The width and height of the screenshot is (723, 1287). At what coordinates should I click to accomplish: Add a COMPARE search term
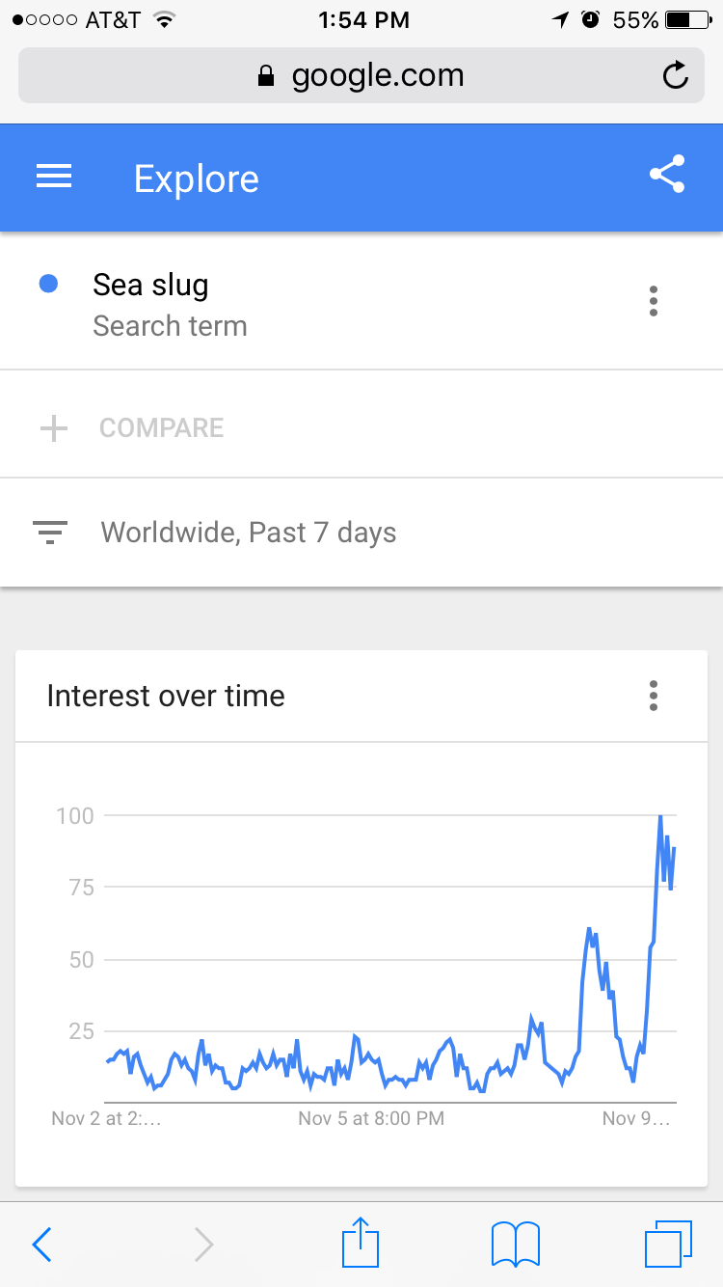click(162, 428)
